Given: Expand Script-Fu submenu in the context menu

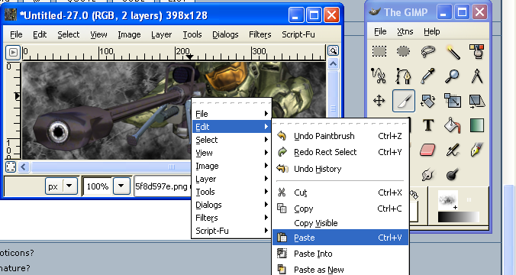Looking at the screenshot, I should click(x=231, y=231).
